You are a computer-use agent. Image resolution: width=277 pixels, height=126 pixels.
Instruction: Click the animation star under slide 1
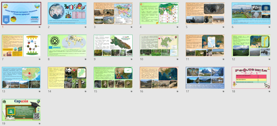click(x=39, y=27)
